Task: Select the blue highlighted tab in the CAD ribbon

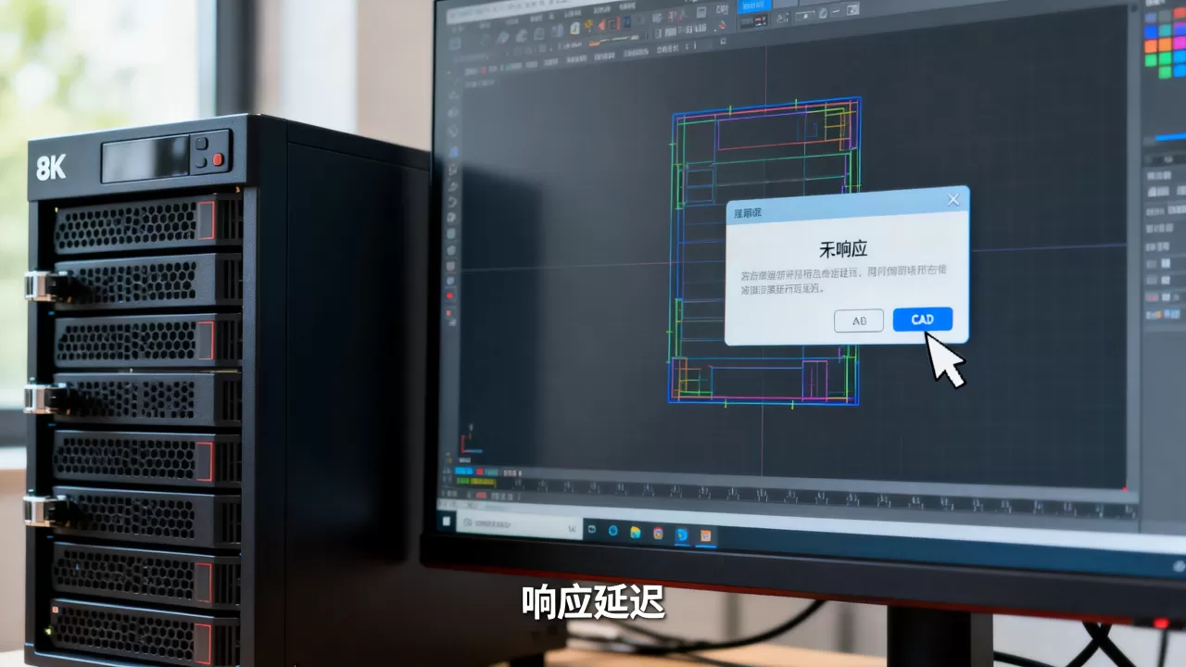Action: pos(753,6)
